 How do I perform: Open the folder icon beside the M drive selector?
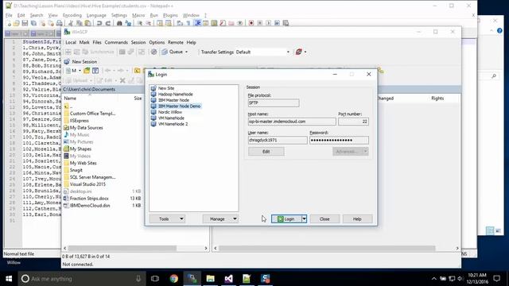pyautogui.click(x=87, y=71)
